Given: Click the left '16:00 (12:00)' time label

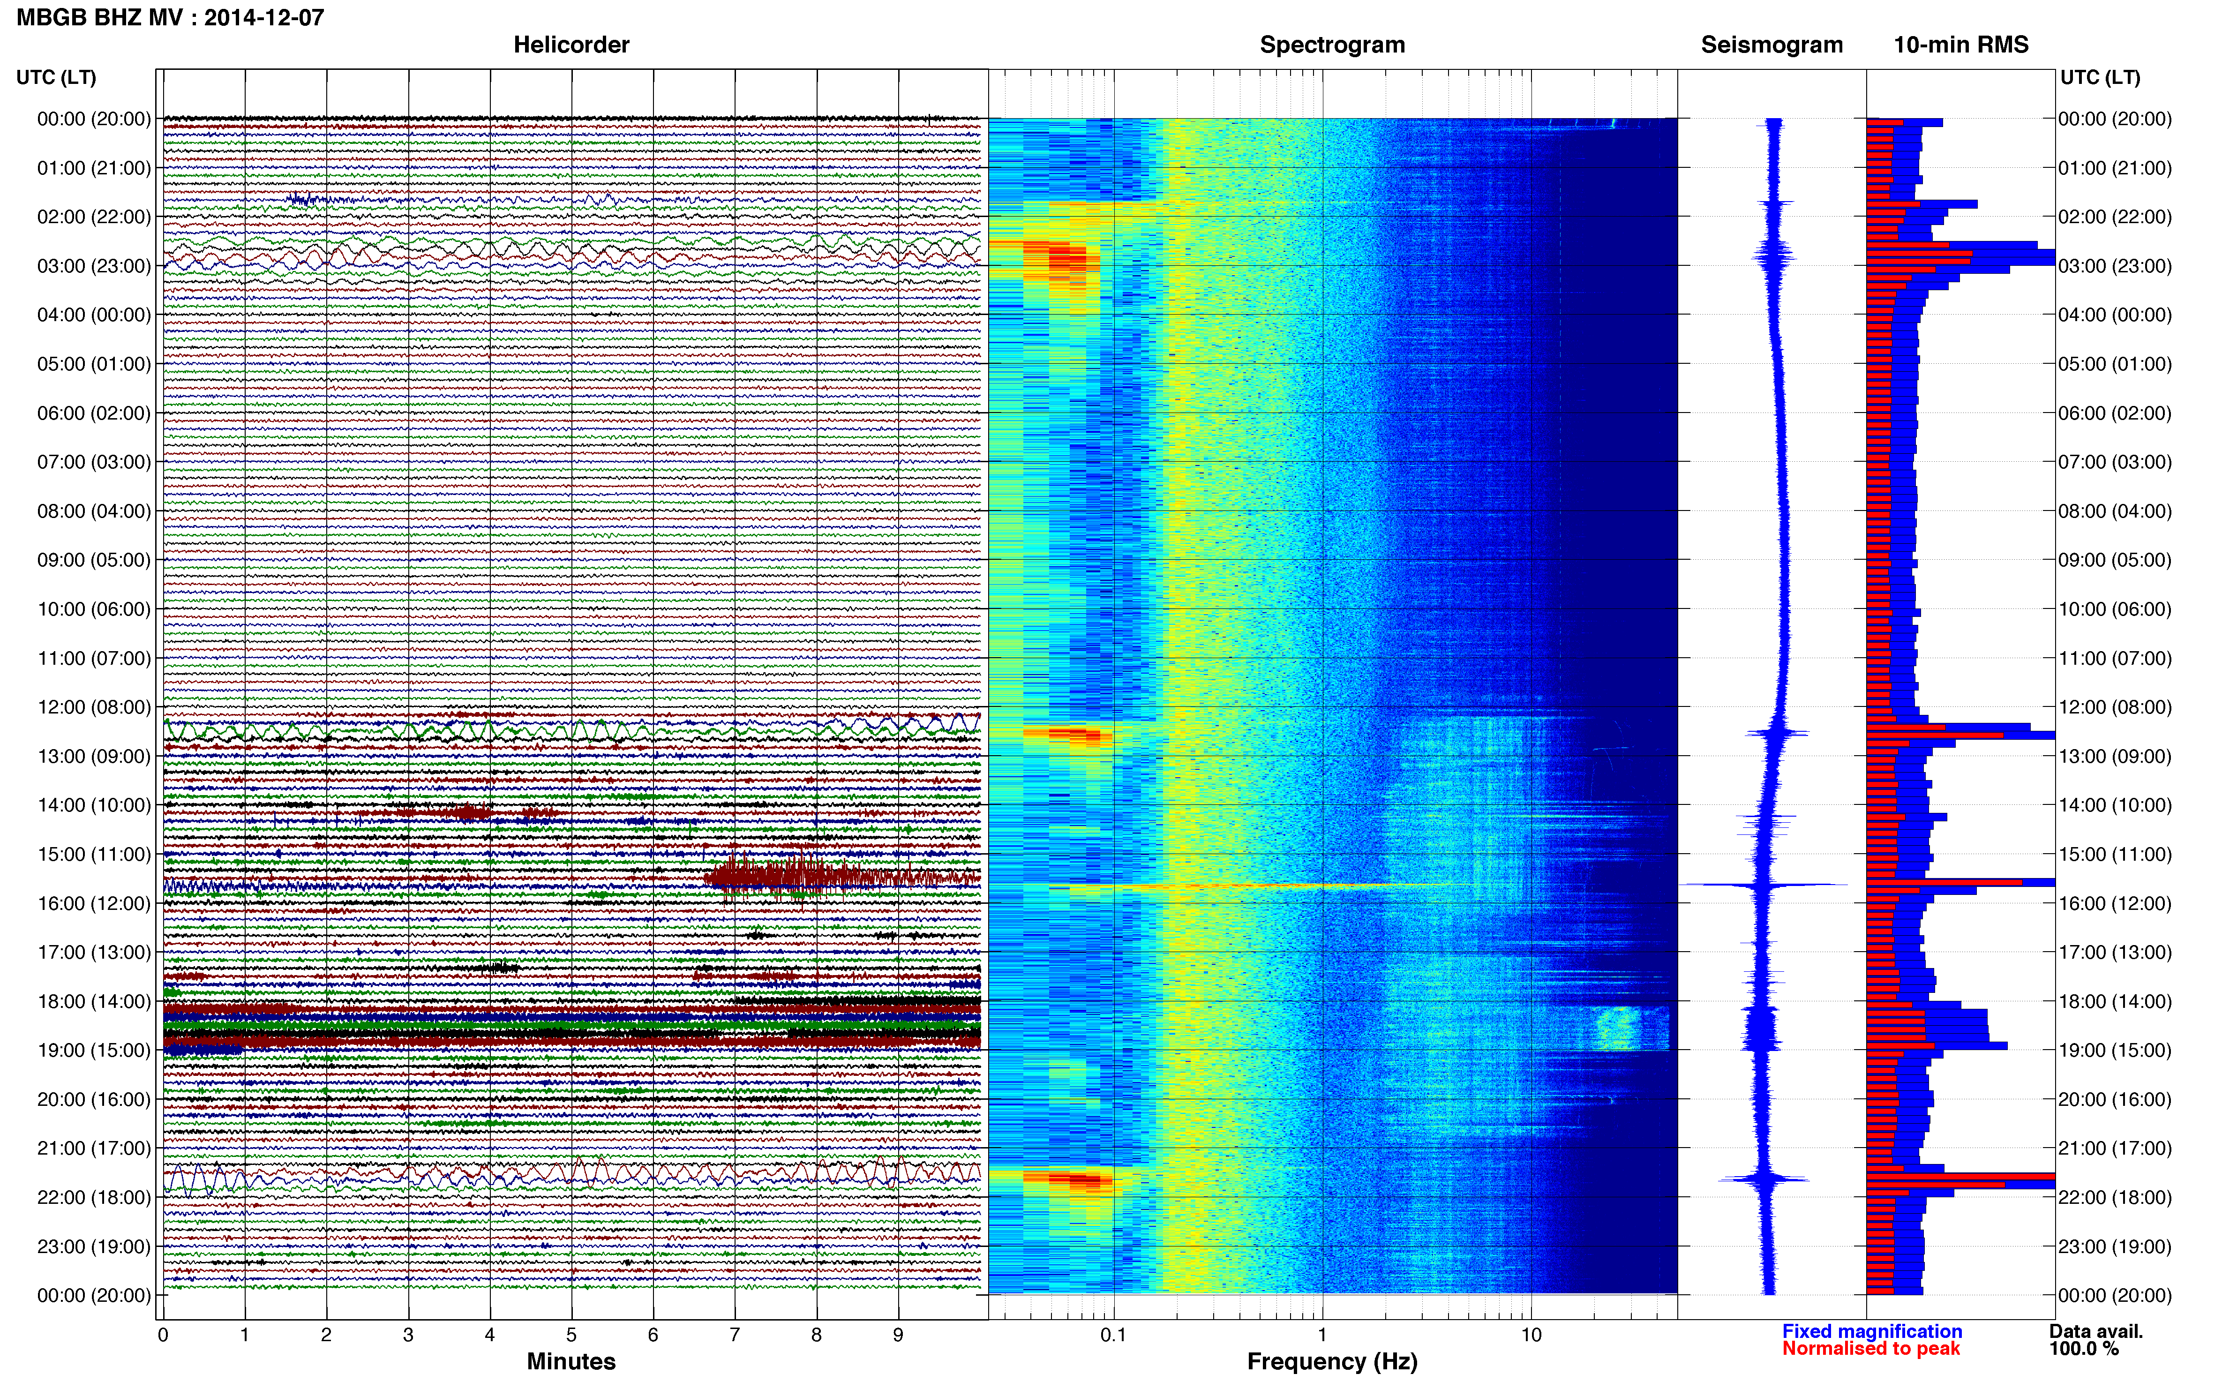Looking at the screenshot, I should coord(94,904).
